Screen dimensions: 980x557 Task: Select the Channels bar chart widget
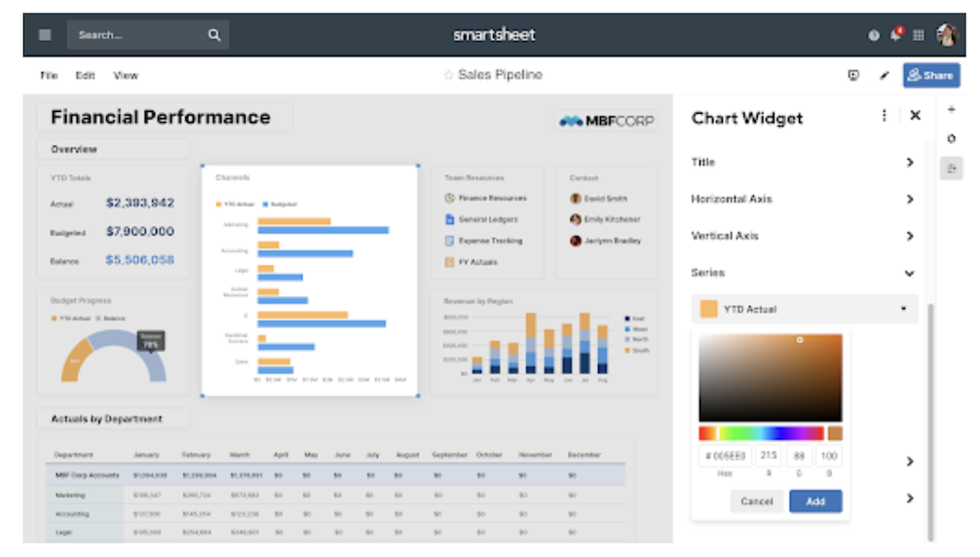[x=310, y=280]
